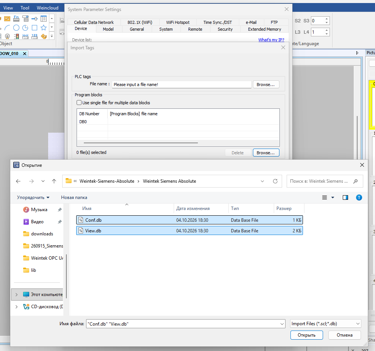Expand the Этот компьютер tree node

point(17,295)
